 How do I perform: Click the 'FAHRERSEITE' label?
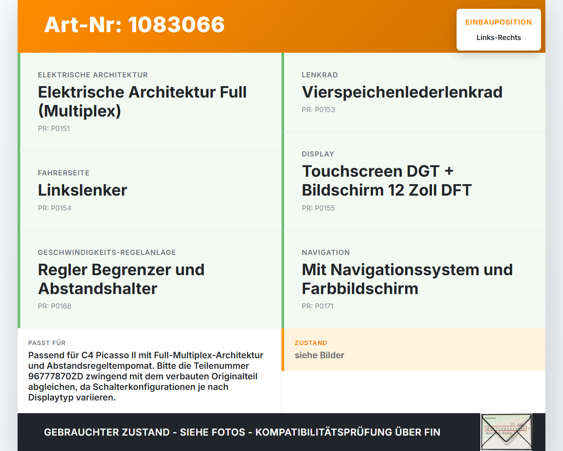pyautogui.click(x=64, y=173)
